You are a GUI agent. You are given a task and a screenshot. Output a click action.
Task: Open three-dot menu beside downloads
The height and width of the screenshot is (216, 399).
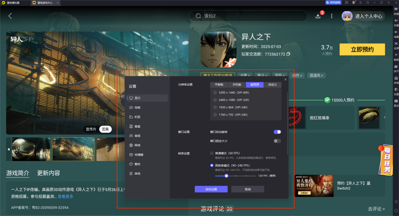(331, 16)
